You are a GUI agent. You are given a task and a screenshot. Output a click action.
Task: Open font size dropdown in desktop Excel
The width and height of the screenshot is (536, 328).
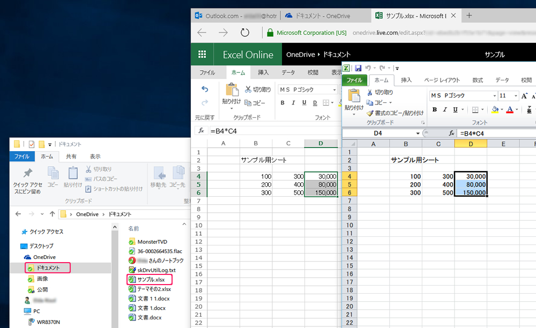[x=516, y=95]
